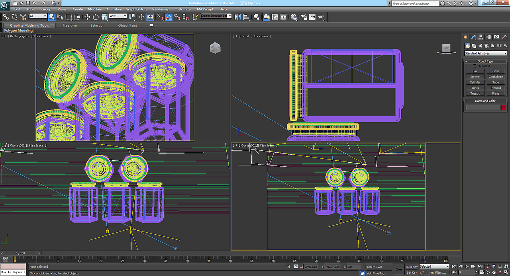The image size is (510, 276).
Task: Click the Teapot button
Action: point(475,93)
